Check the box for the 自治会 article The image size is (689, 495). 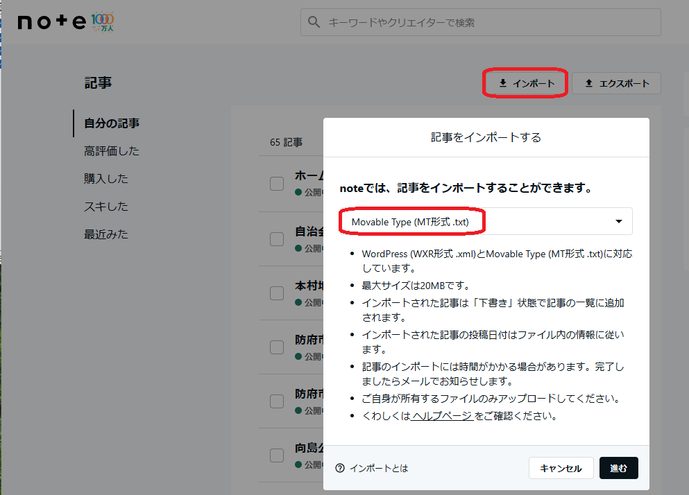tap(277, 239)
